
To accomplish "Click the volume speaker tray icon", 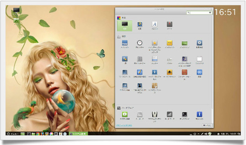I will click(206, 134).
